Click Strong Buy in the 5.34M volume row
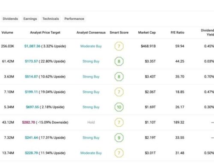214x164 pixels. tap(91, 107)
